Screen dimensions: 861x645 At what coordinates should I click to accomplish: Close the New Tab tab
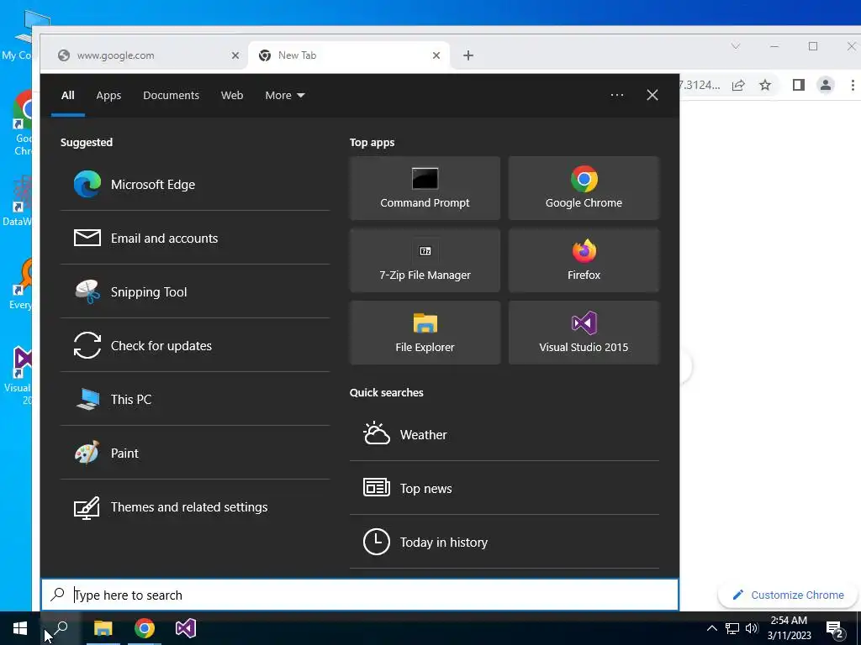click(436, 55)
